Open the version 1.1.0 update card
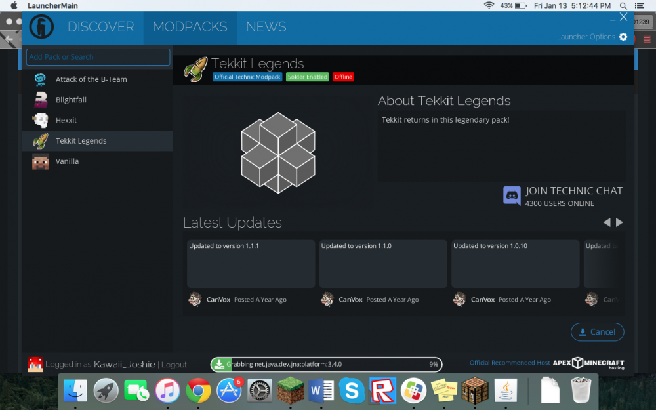The width and height of the screenshot is (656, 410). pos(383,264)
